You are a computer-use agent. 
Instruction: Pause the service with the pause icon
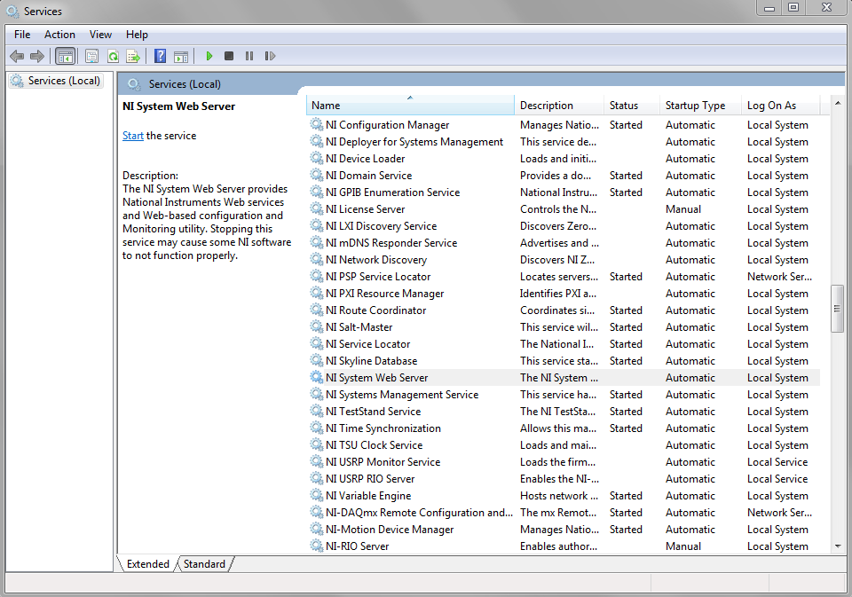pos(249,56)
